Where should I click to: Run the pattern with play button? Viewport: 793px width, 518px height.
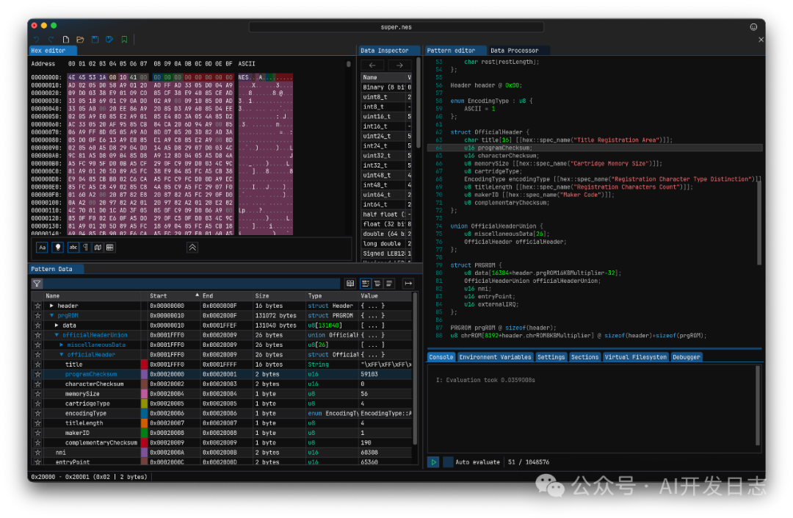point(433,462)
